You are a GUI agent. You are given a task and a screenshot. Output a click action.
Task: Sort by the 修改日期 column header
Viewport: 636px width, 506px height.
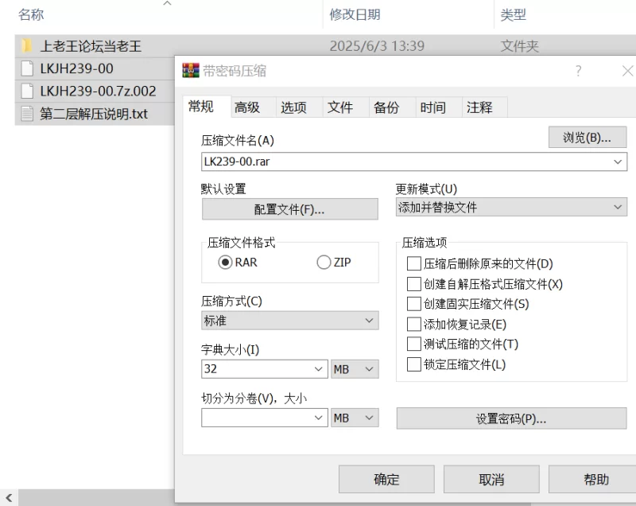(x=355, y=14)
